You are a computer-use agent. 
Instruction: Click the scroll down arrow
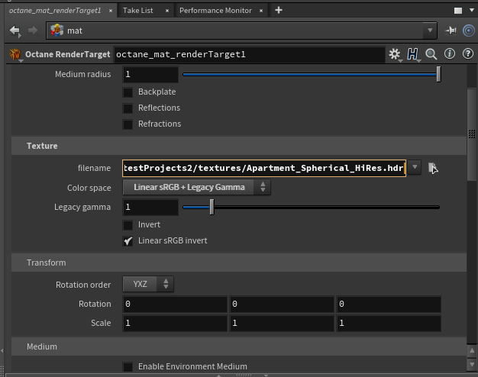[472, 364]
